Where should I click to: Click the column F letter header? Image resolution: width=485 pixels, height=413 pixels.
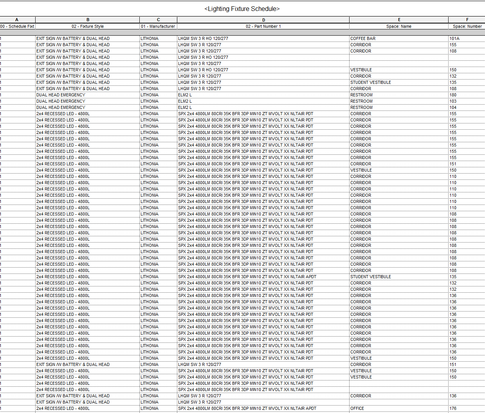click(467, 20)
